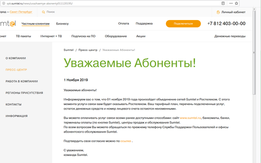The height and width of the screenshot is (163, 261).
Task: Click the orange search magnifier icon
Action: point(43,12)
